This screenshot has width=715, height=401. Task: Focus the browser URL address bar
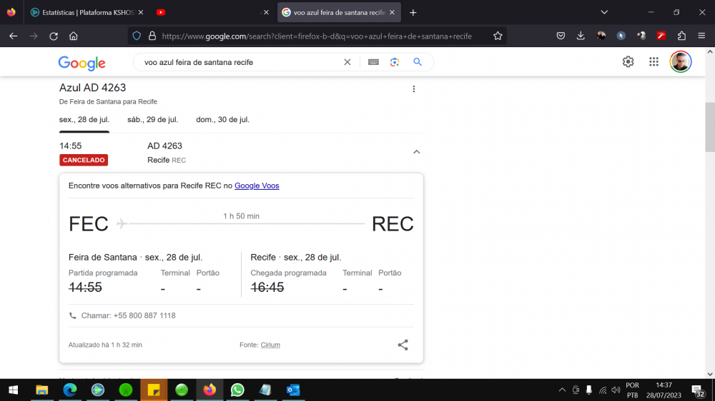(x=317, y=36)
